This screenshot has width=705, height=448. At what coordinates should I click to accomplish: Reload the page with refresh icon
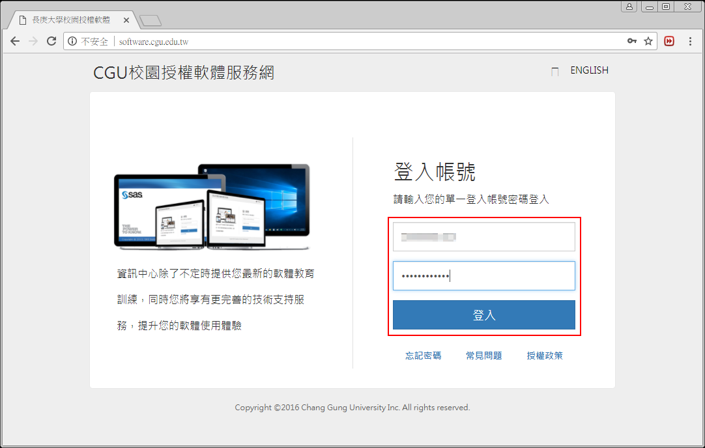[51, 41]
